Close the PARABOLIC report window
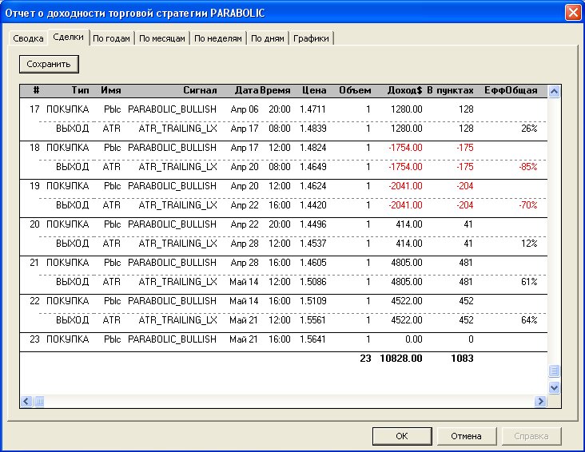This screenshot has width=585, height=452. pos(572,13)
